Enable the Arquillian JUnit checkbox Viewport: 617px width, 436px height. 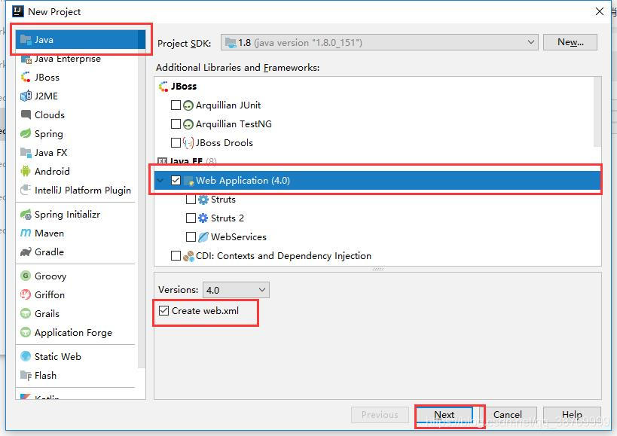pyautogui.click(x=176, y=105)
